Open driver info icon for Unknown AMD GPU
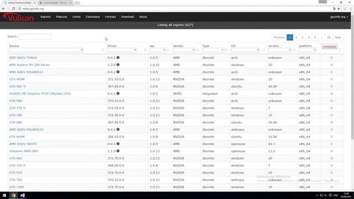Viewport: 354px width, 199px height. click(118, 151)
